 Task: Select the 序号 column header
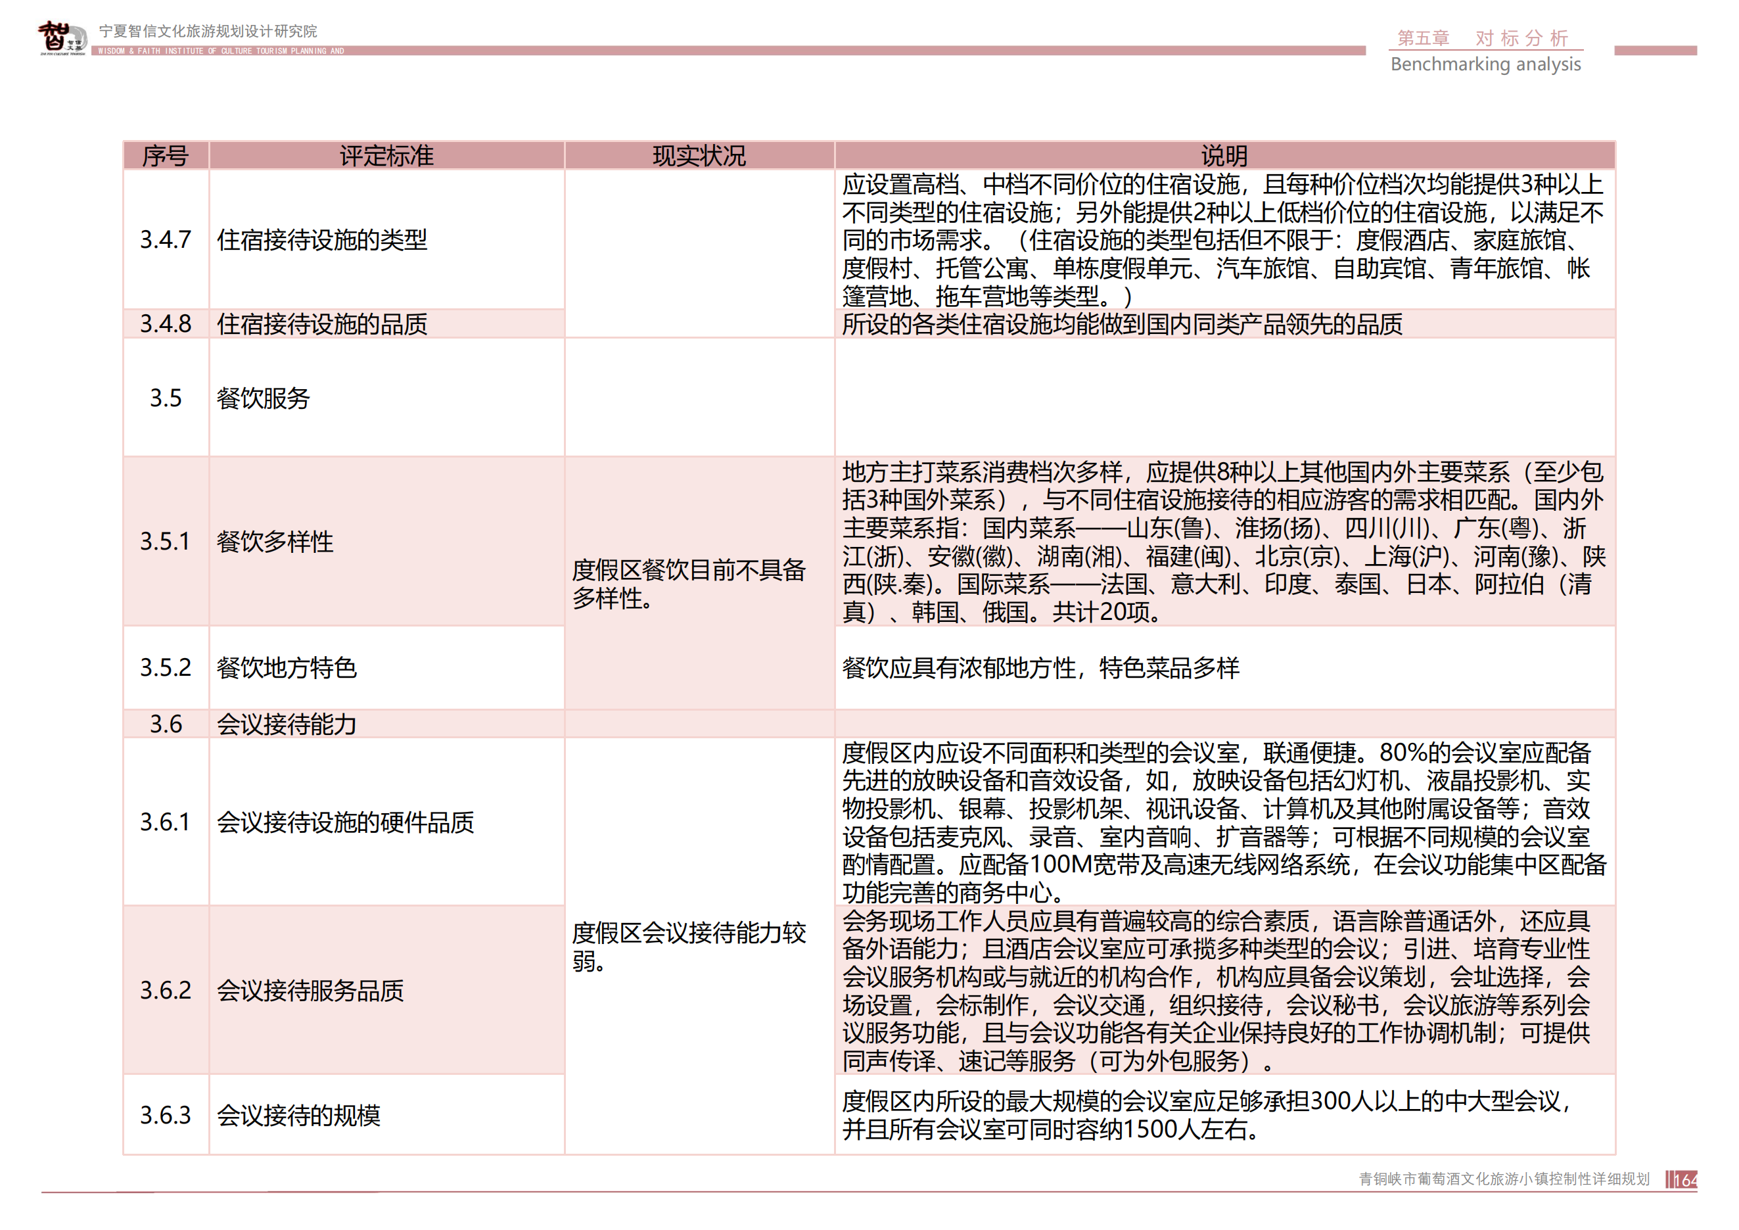(166, 155)
